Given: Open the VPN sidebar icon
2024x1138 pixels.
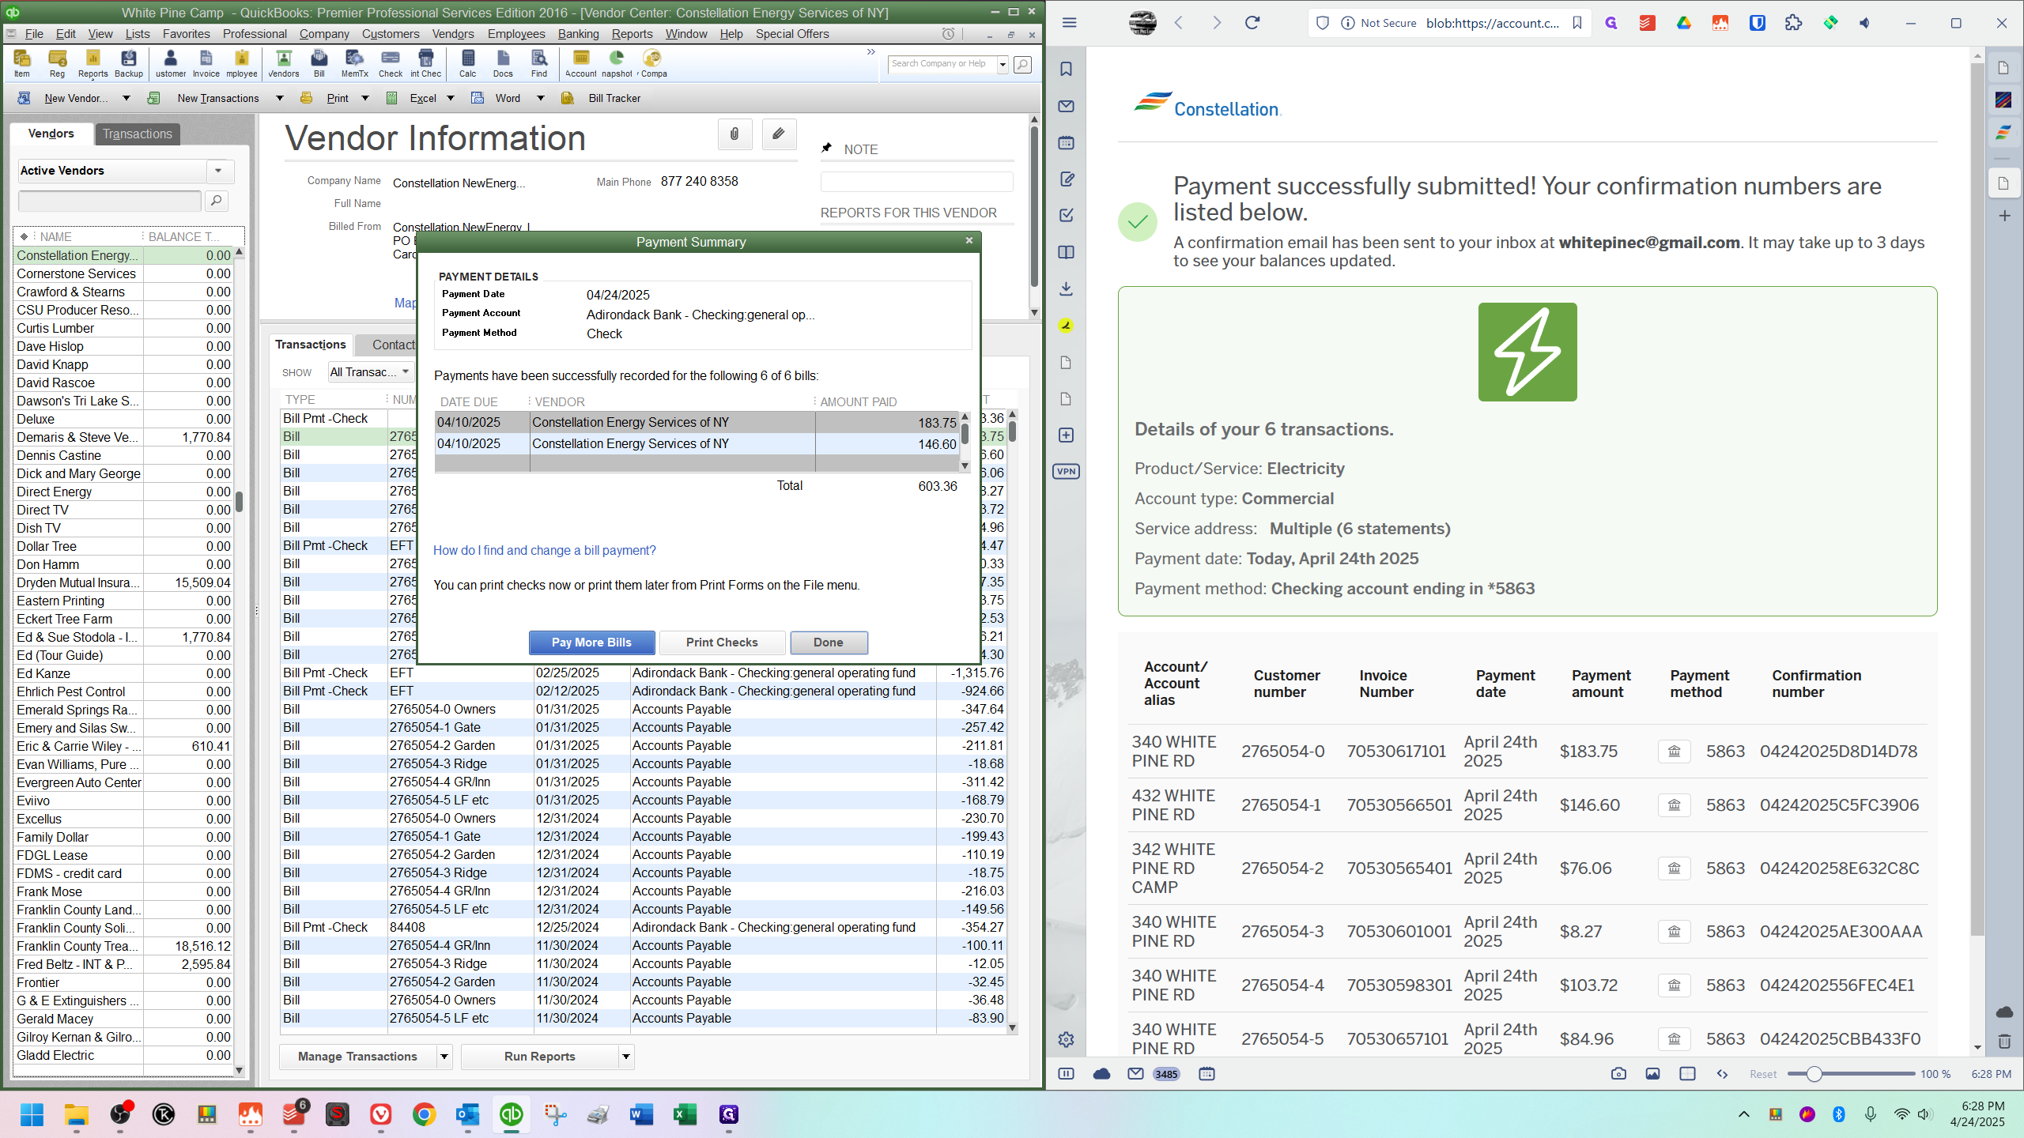Looking at the screenshot, I should (1066, 472).
